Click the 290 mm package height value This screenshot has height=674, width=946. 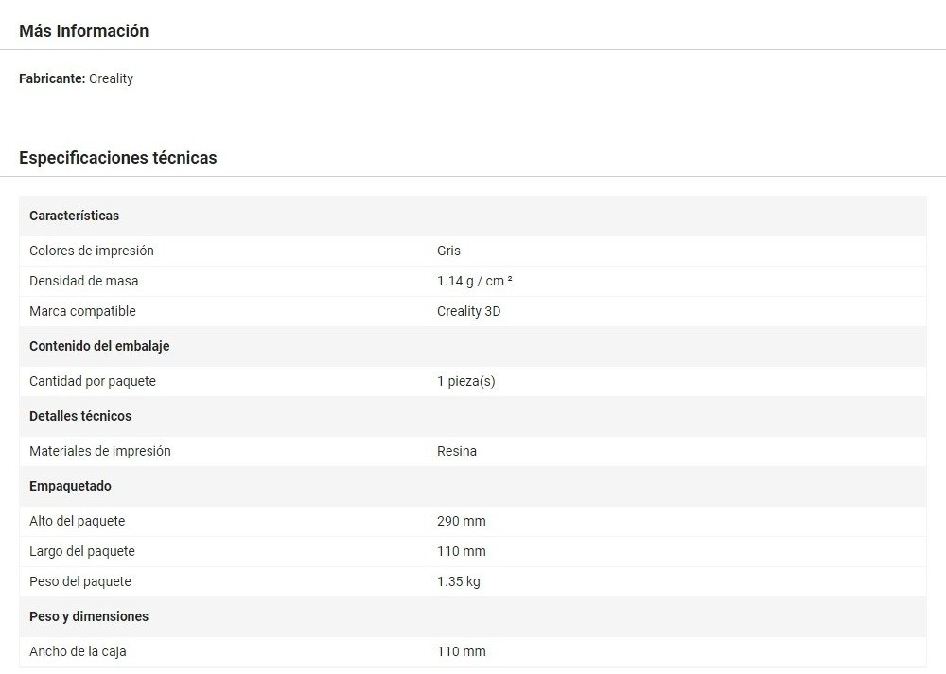[461, 521]
